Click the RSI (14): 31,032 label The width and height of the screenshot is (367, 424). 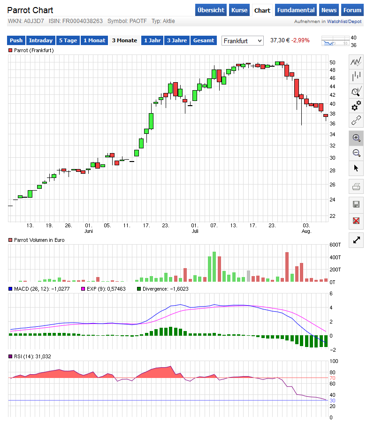[x=32, y=356]
